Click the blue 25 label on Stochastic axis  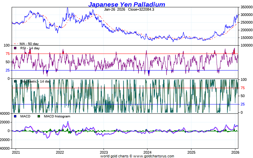[242, 104]
